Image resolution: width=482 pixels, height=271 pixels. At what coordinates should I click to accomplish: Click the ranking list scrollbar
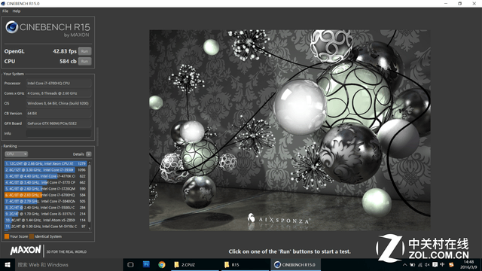[x=90, y=196]
